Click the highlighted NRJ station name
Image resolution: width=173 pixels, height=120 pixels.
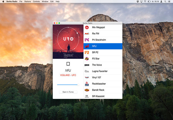[94, 46]
